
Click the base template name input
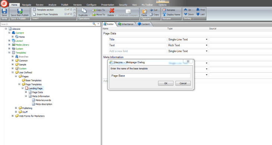[151, 76]
